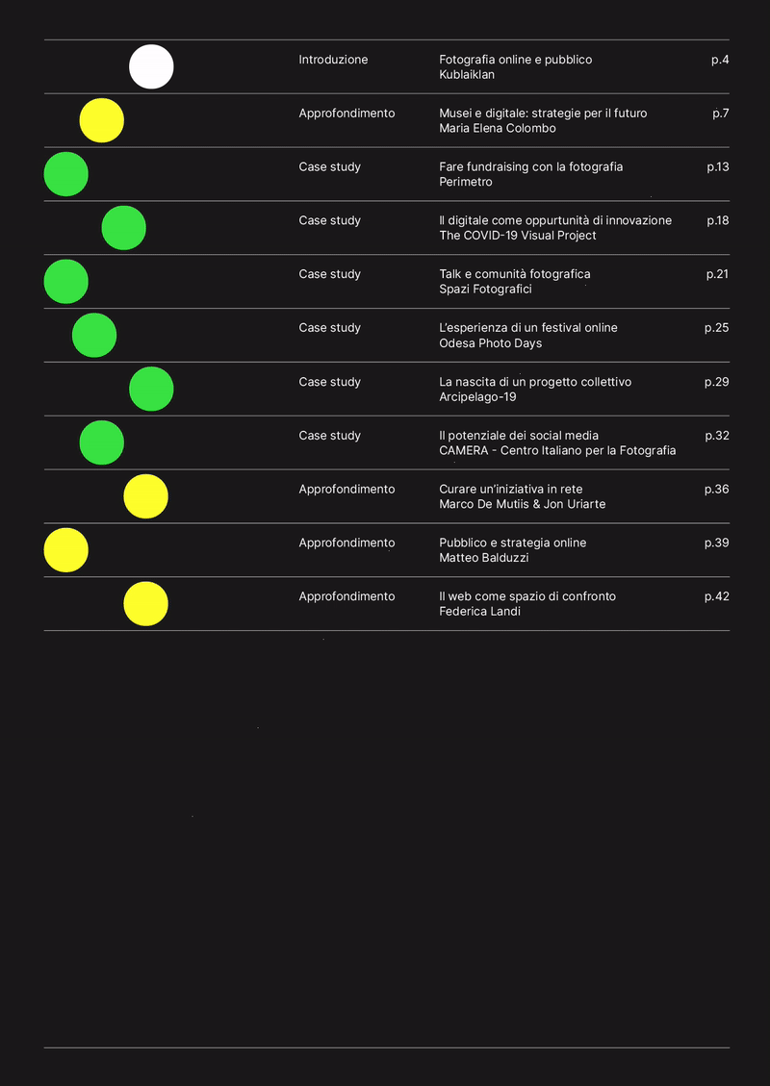Click yellow circle in Federica Landi row
The image size is (770, 1086).
pos(145,604)
